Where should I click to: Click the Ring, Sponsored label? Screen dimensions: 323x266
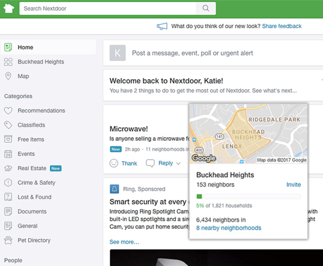pos(144,189)
